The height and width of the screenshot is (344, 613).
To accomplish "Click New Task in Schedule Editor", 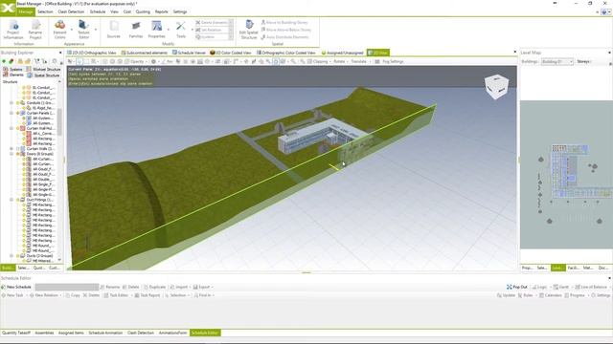I will pos(12,295).
